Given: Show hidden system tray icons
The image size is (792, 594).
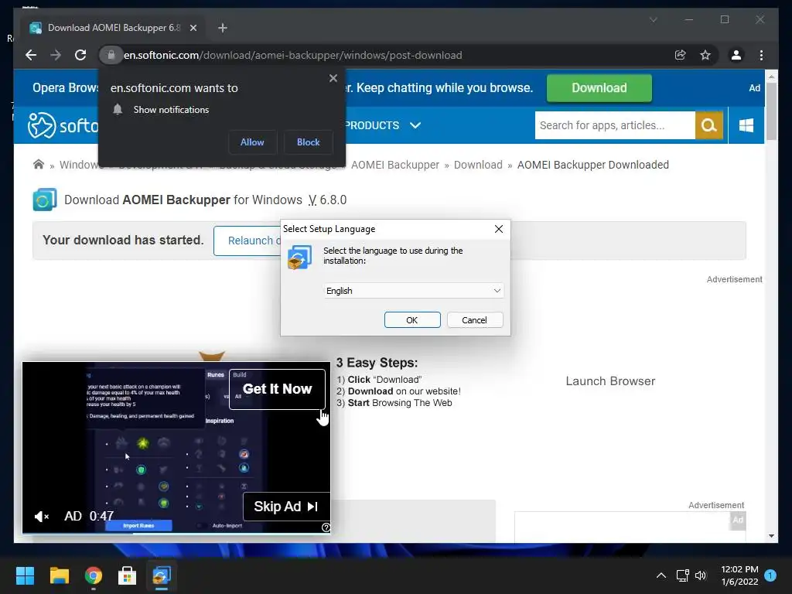Looking at the screenshot, I should click(661, 575).
